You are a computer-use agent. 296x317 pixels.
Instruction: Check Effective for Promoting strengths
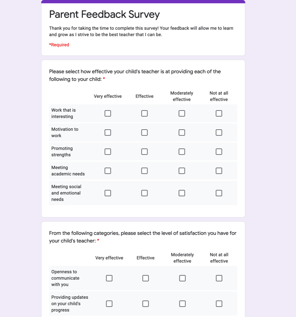pos(144,151)
